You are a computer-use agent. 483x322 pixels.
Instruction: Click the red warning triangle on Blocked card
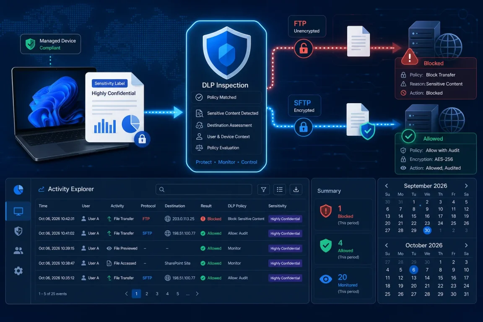[410, 57]
